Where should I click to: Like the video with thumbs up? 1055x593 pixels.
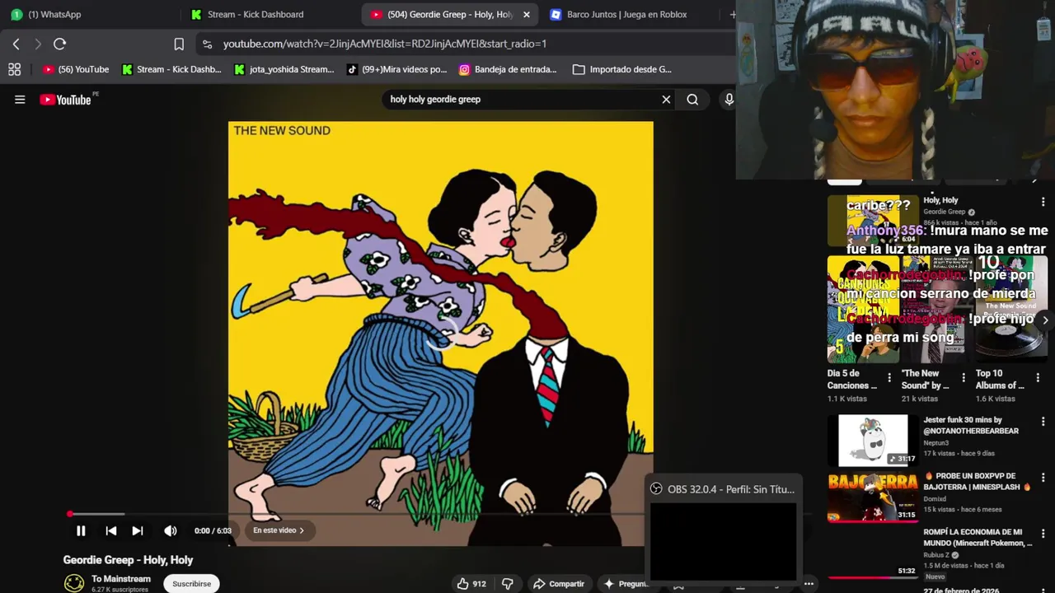[x=471, y=584]
